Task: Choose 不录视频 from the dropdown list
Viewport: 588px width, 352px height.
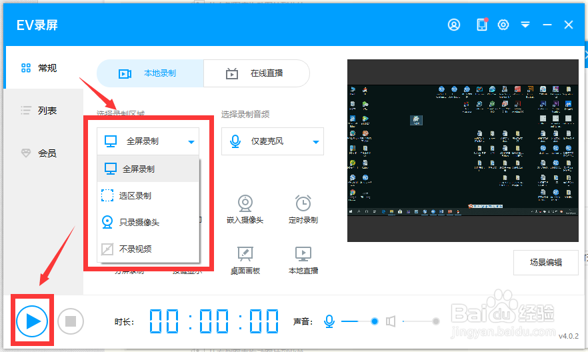Action: 148,249
